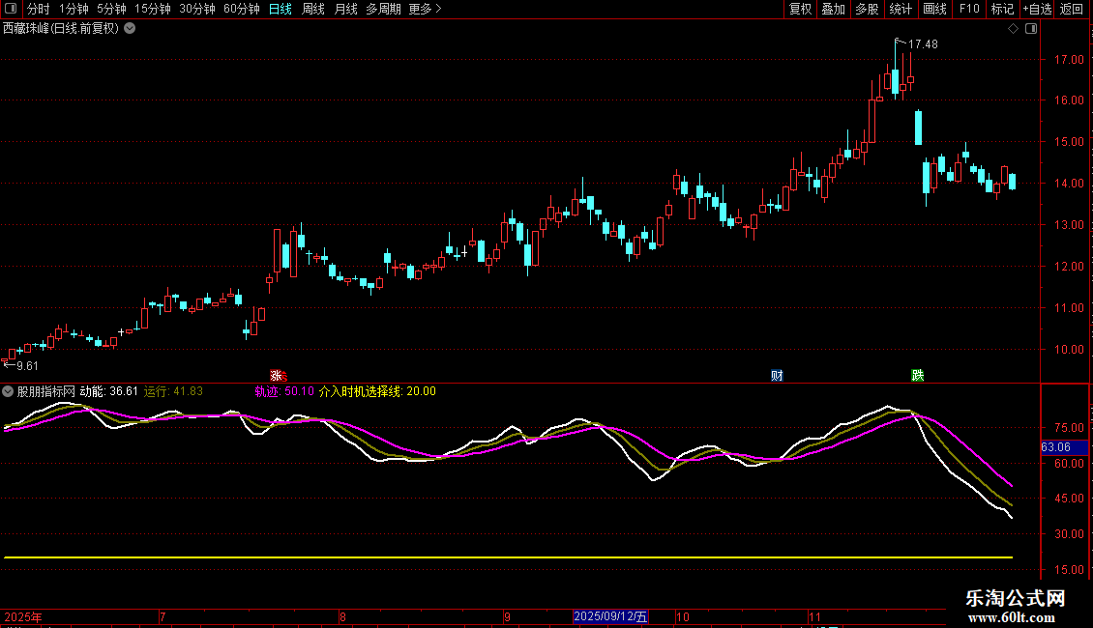Open the 画线 drawing tools
1093x628 pixels.
(x=934, y=9)
